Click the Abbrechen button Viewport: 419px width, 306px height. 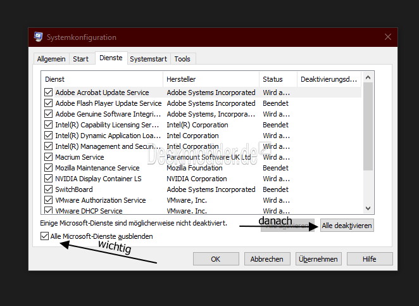[267, 259]
